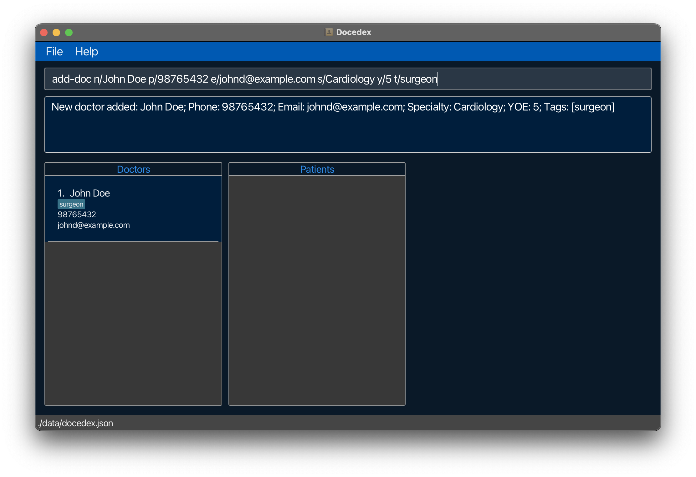The image size is (696, 477).
Task: Click the Docedex window title text
Action: (353, 32)
